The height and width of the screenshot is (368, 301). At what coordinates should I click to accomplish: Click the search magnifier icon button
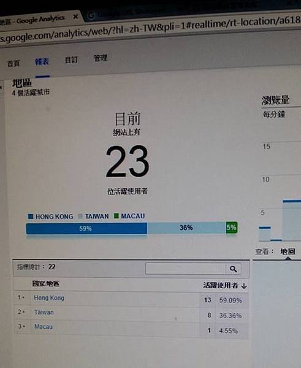coord(233,269)
